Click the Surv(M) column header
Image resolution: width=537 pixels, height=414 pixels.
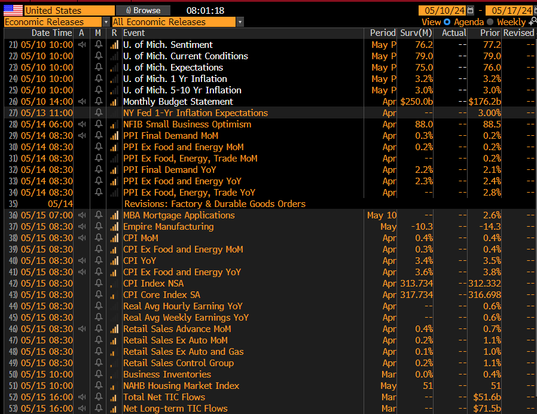coord(416,33)
